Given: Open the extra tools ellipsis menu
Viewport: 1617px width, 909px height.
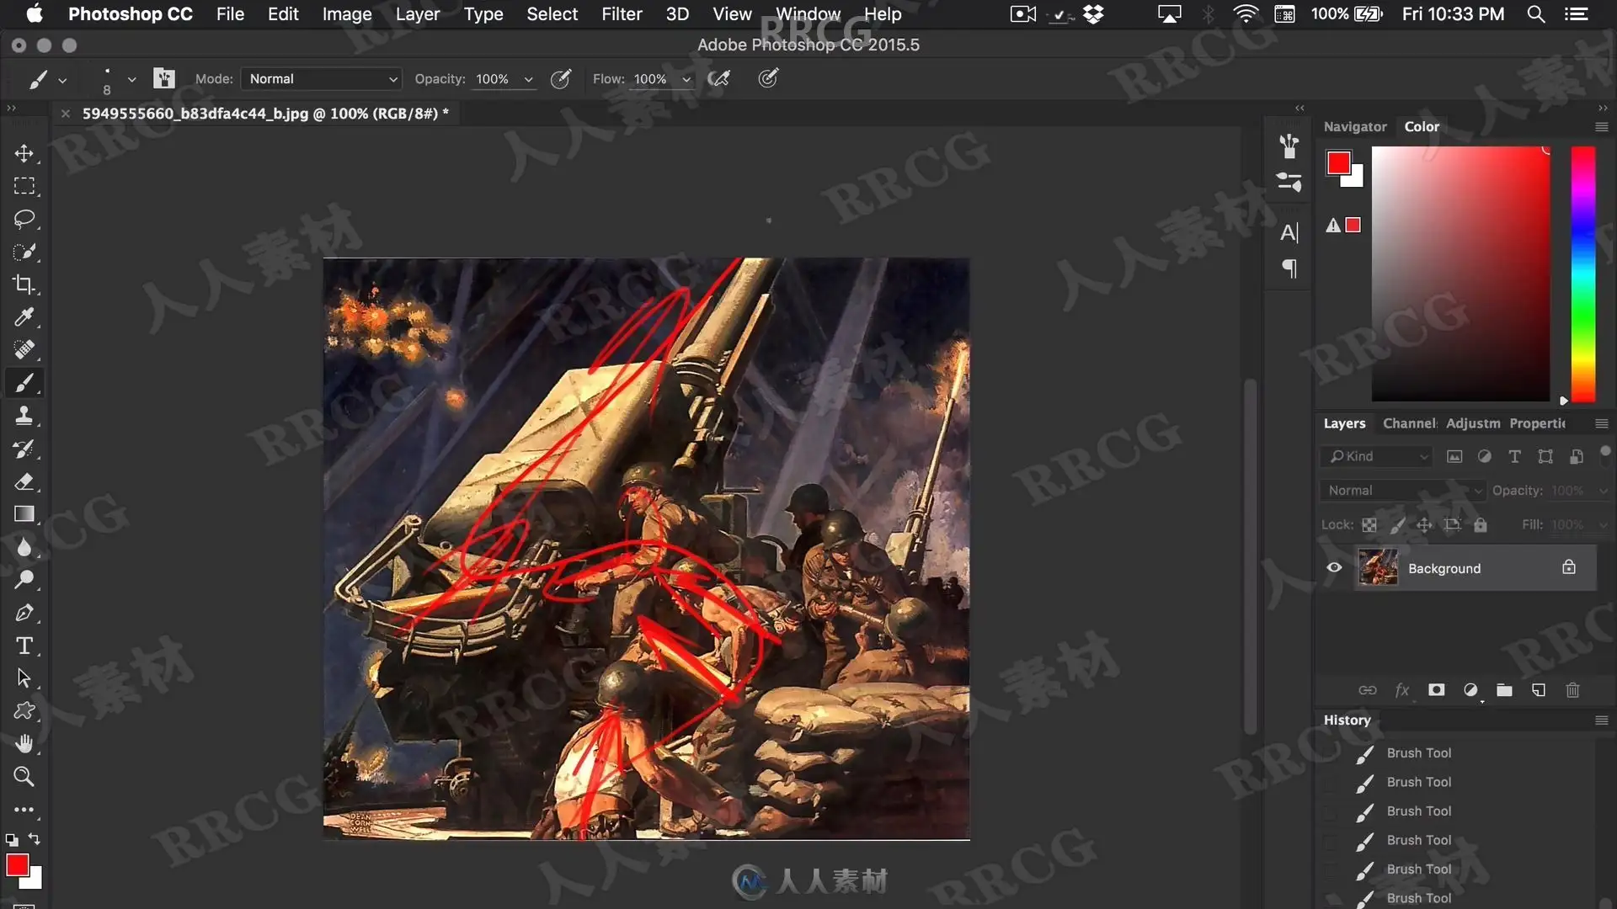Looking at the screenshot, I should click(24, 810).
